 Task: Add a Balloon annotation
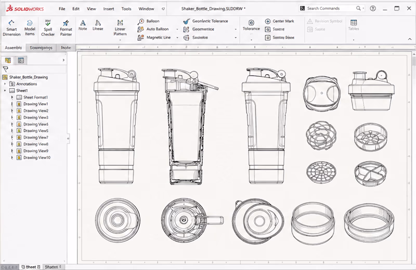[x=149, y=21]
